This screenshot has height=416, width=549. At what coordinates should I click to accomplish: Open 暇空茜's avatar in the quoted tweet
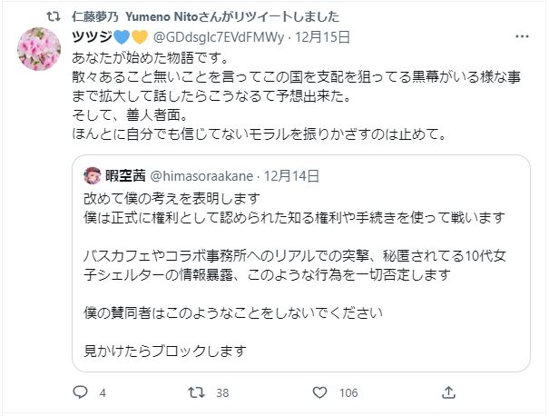tap(93, 175)
